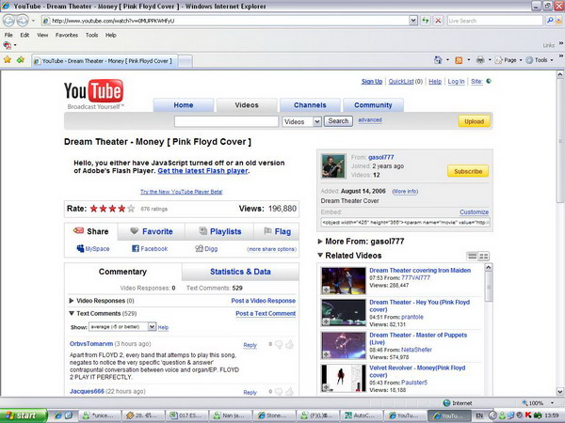Screen dimensions: 565x423
Task: Click thumbs up on OrbvsTomarvm comment
Action: (289, 345)
